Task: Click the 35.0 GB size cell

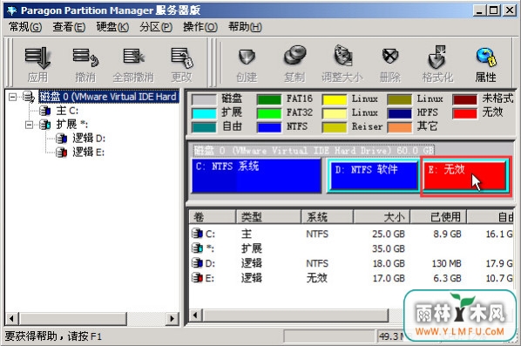Action: click(x=389, y=248)
